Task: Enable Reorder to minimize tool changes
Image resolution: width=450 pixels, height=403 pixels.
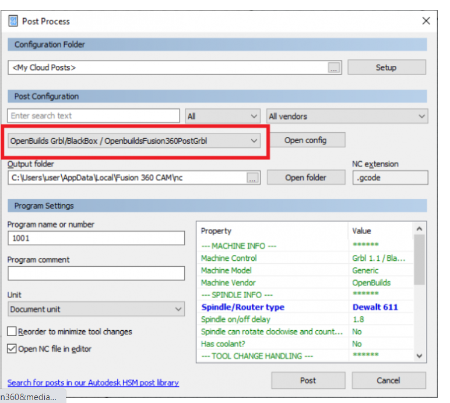Action: (x=12, y=331)
